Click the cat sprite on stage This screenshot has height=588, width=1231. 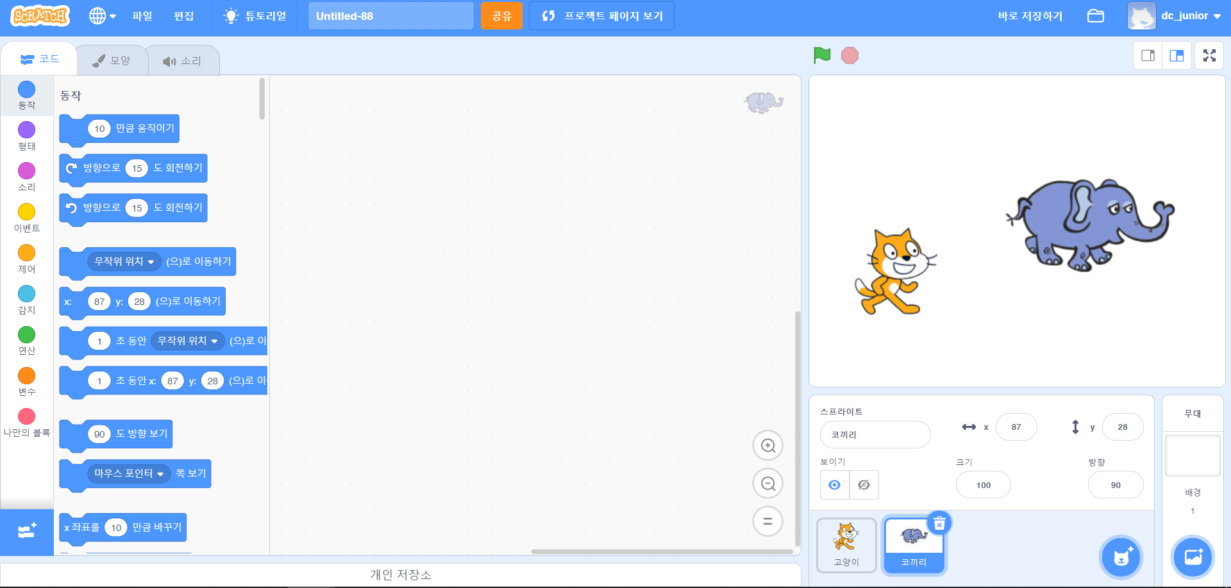pos(895,272)
